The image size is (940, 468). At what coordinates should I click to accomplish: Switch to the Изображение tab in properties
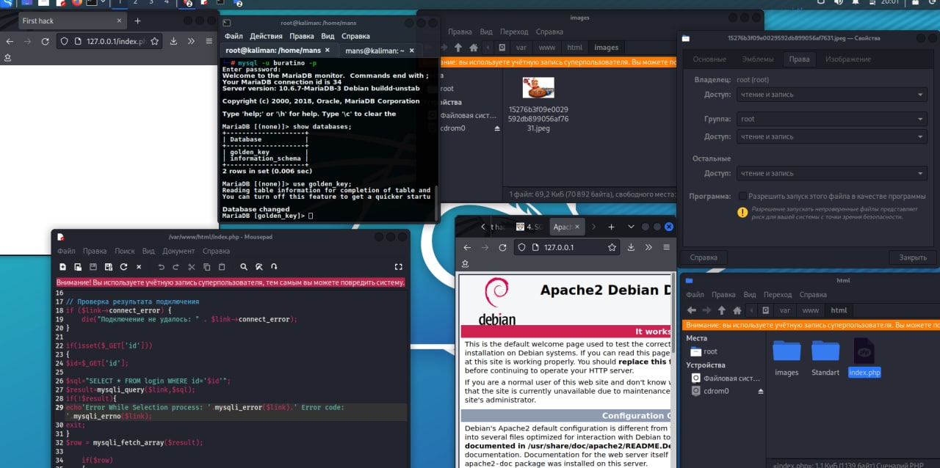point(847,59)
